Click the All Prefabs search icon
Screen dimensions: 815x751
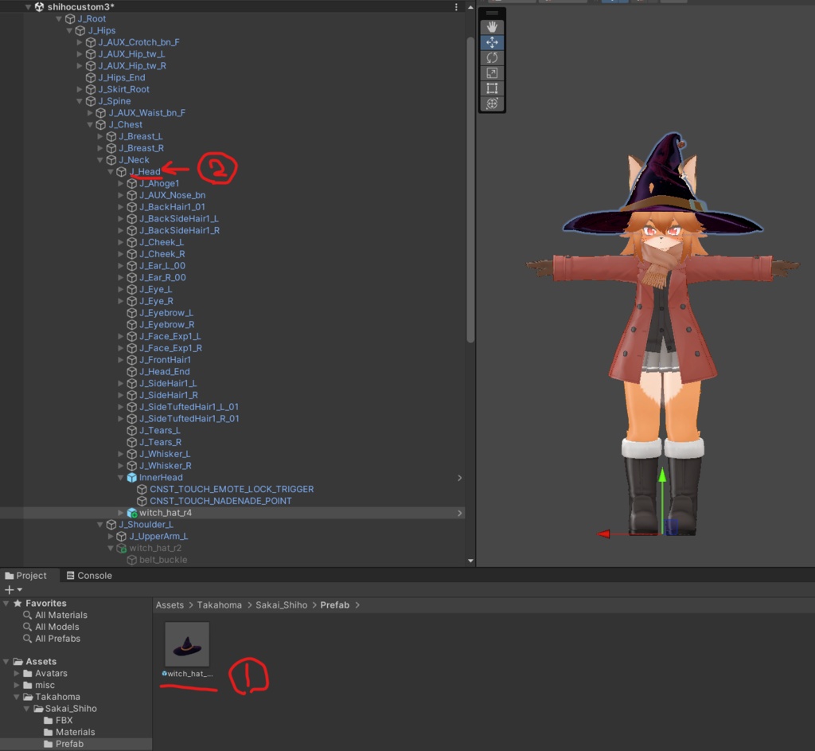pyautogui.click(x=28, y=638)
